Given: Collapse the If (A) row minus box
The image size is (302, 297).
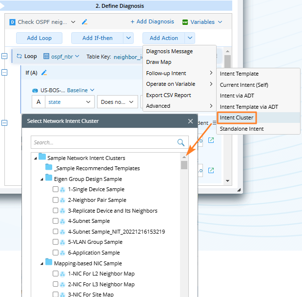Looking at the screenshot, I should 4,73.
